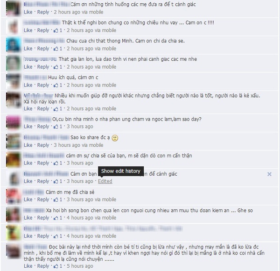Click thumbs-up icon on 'Cảm ơn mẹ đã chia sẻ' comment
This screenshot has width=280, height=271.
pos(56,200)
